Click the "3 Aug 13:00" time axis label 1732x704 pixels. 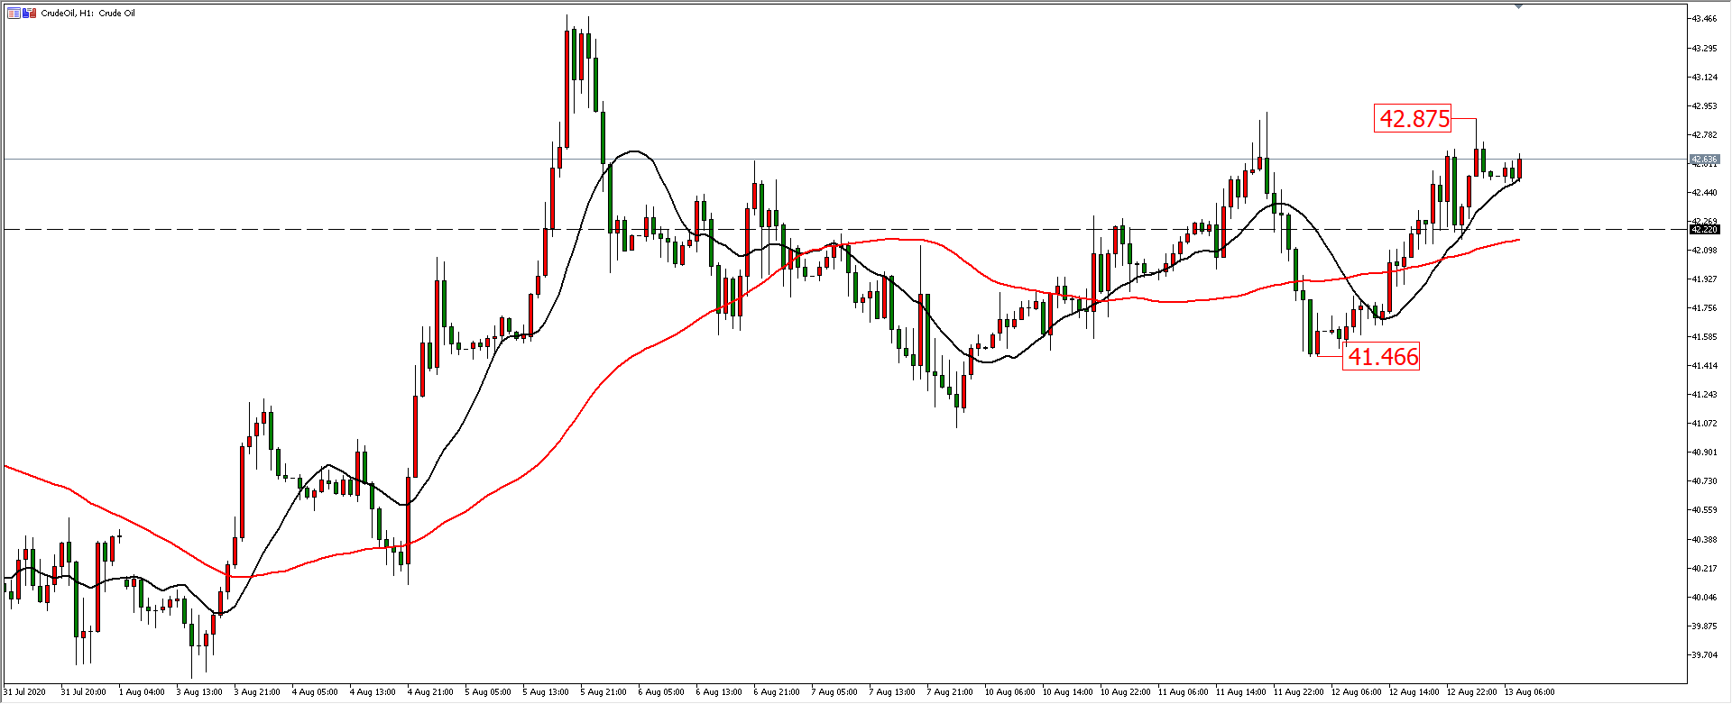coord(199,692)
